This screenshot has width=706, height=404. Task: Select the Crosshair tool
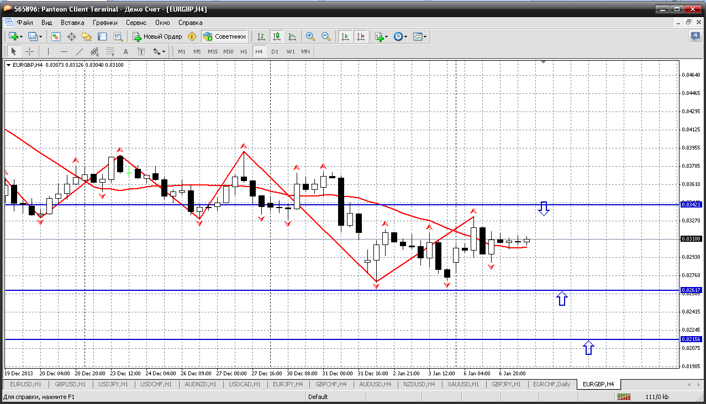tap(29, 51)
